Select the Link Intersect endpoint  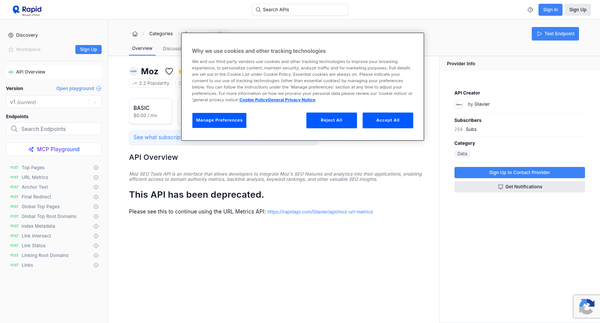(x=36, y=236)
